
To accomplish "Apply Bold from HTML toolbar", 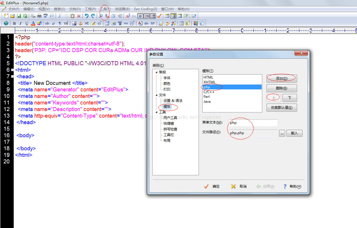I will pyautogui.click(x=14, y=23).
